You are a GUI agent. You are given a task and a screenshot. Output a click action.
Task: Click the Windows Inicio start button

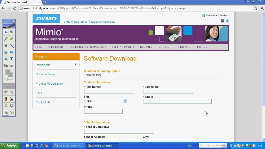tap(10, 146)
